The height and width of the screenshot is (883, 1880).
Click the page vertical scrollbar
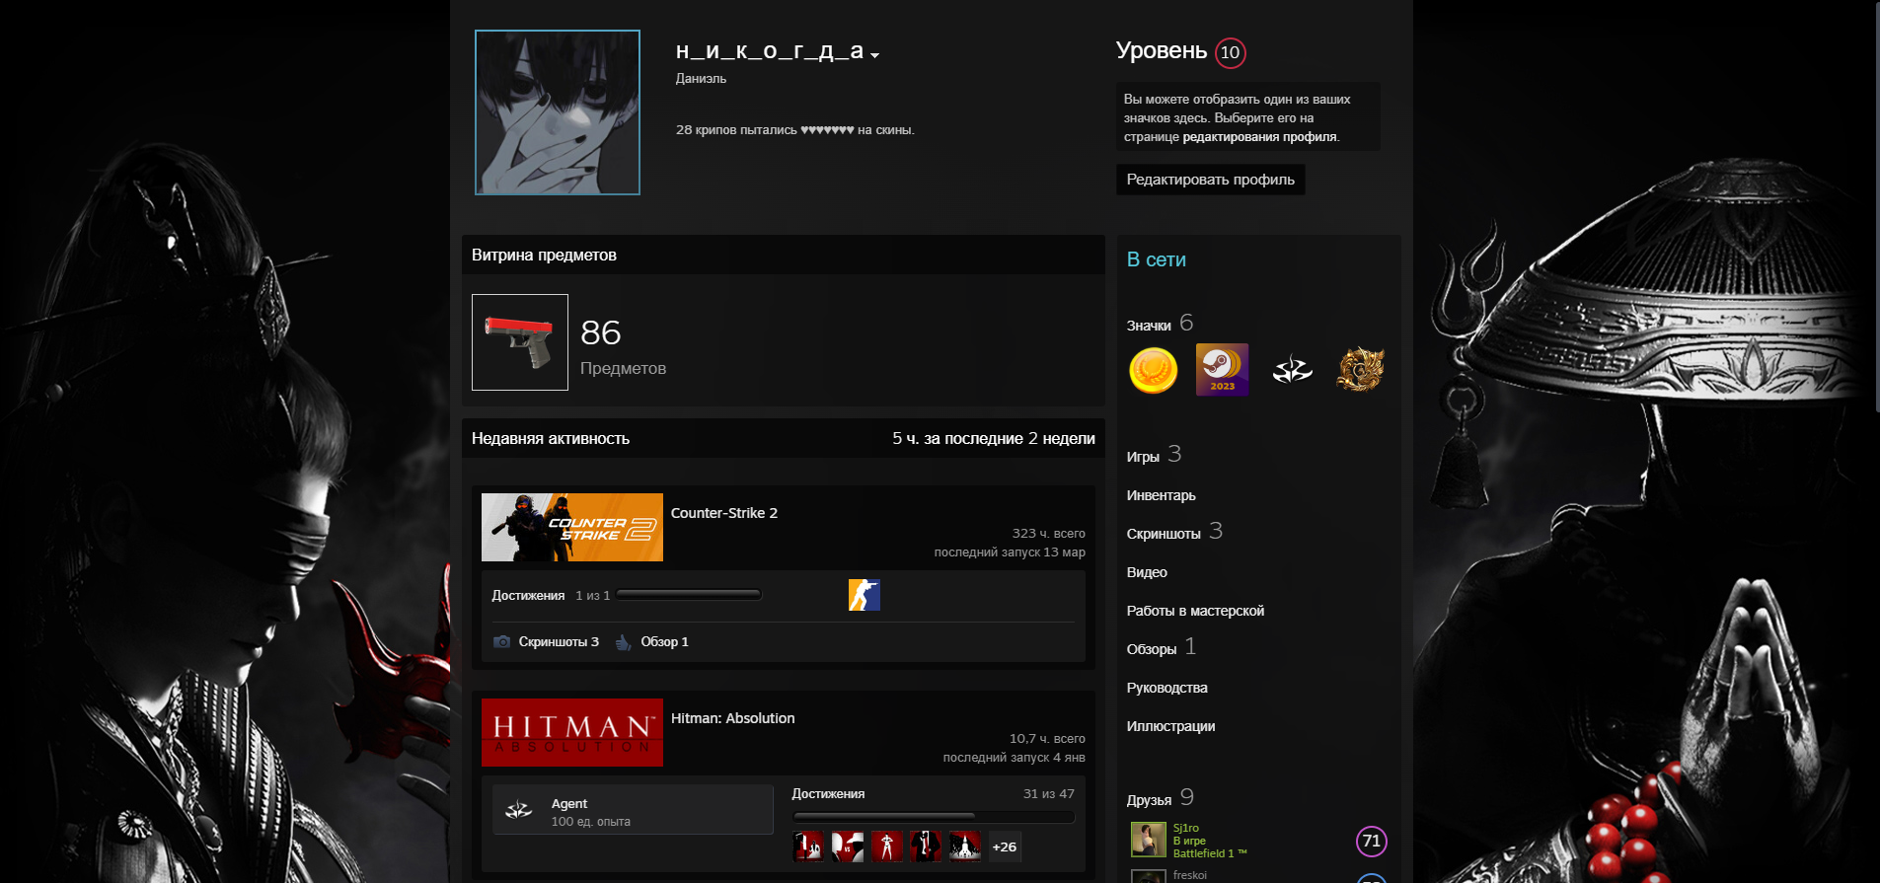click(1876, 207)
